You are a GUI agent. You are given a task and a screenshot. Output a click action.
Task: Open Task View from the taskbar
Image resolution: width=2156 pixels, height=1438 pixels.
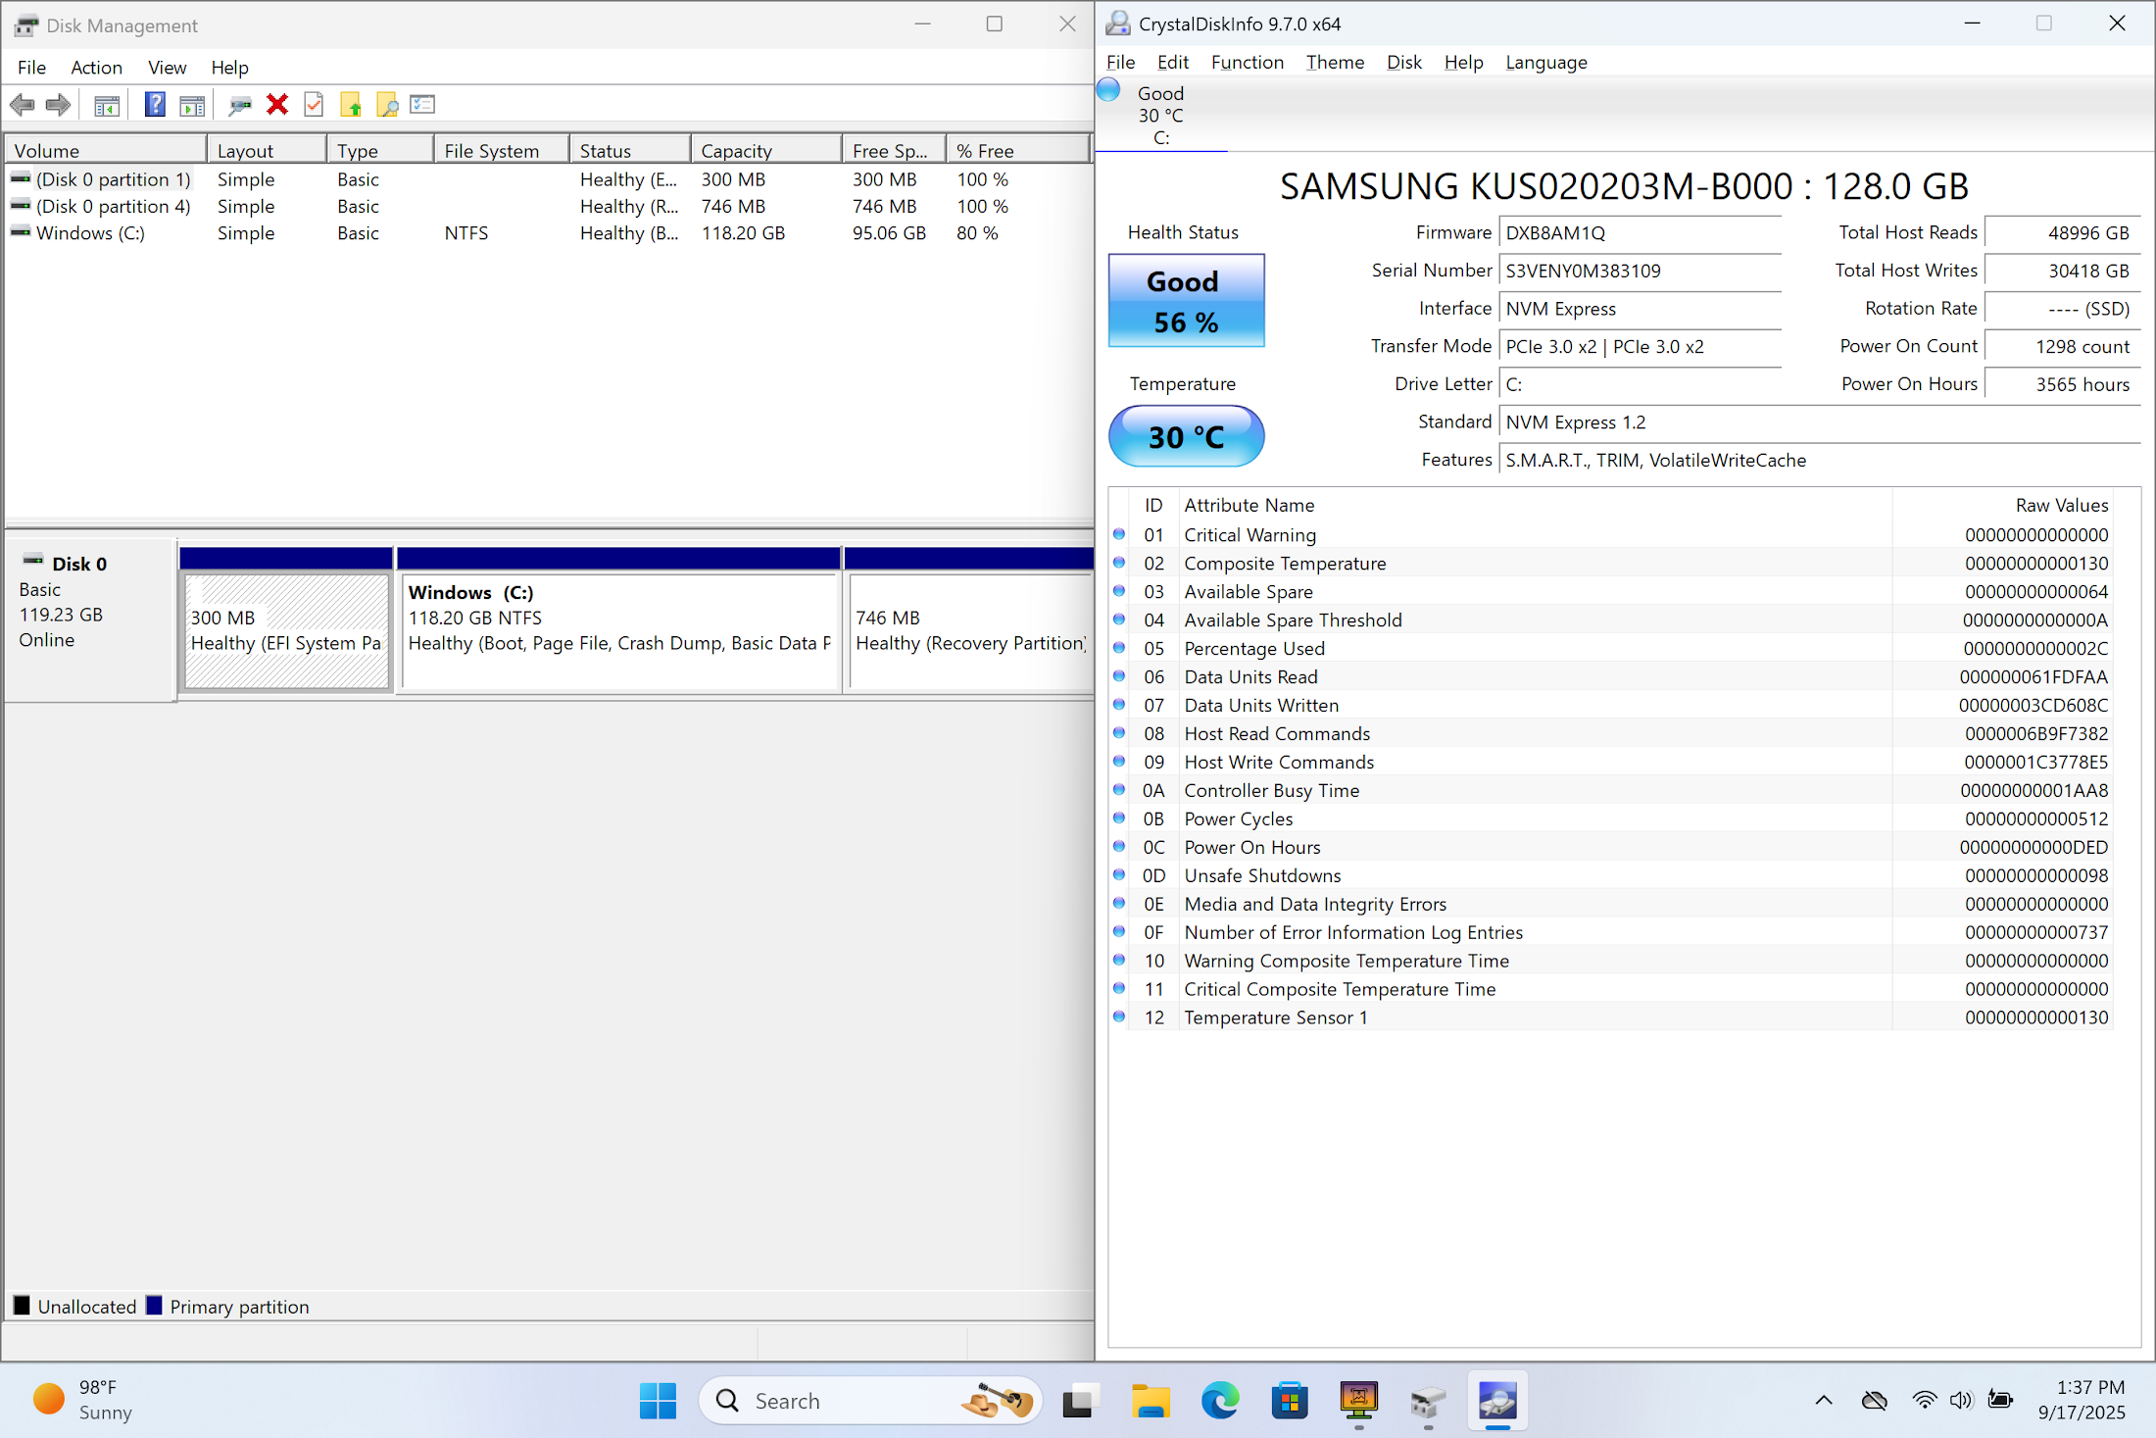click(x=1079, y=1401)
